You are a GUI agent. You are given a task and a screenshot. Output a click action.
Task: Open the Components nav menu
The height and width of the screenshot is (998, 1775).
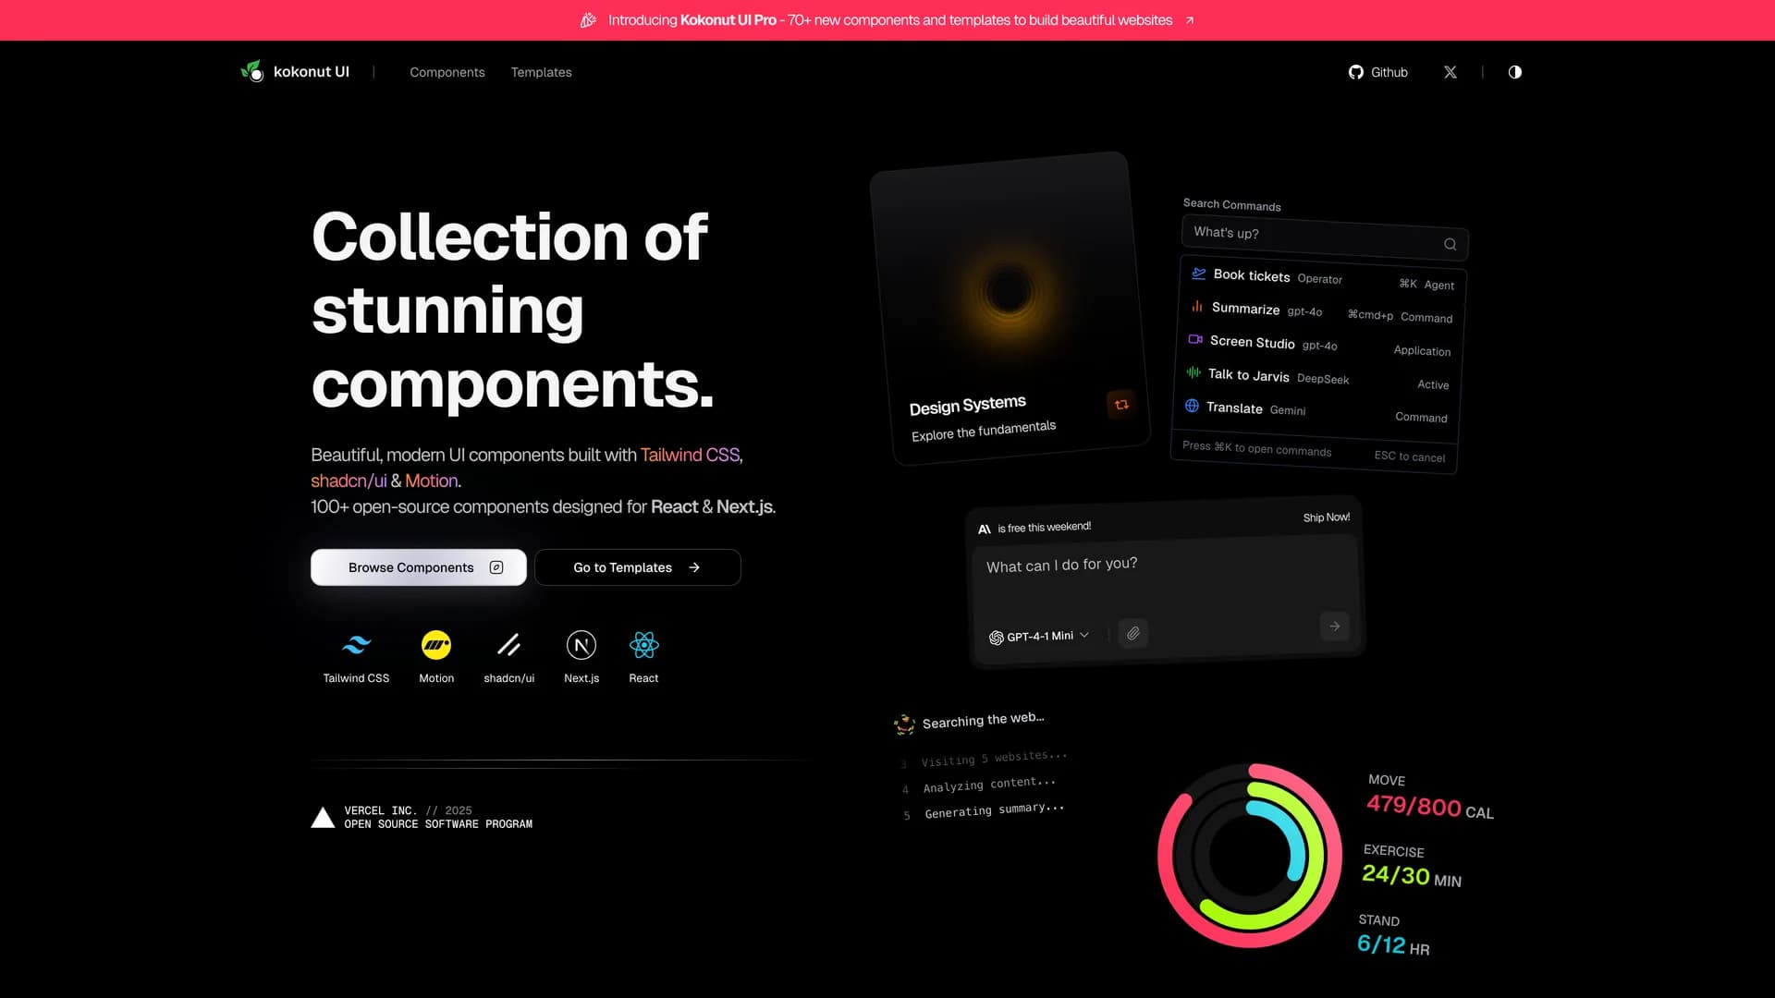point(447,72)
